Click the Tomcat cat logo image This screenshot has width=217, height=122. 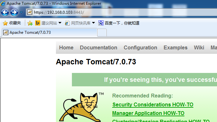(81, 107)
